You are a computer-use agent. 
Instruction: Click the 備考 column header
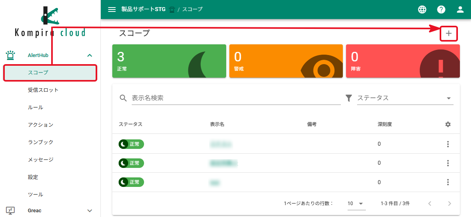pyautogui.click(x=312, y=124)
